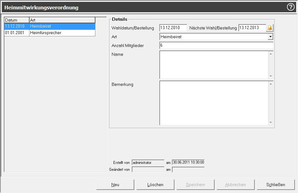The image size is (298, 193).
Task: Click inside the Name text area
Action: point(214,65)
